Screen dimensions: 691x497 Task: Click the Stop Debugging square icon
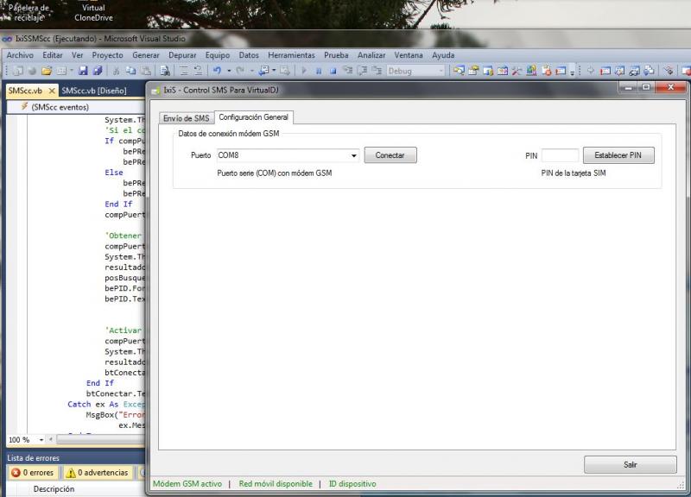[333, 71]
